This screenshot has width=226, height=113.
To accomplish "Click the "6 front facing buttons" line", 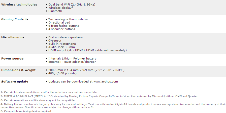I will tap(63, 26).
